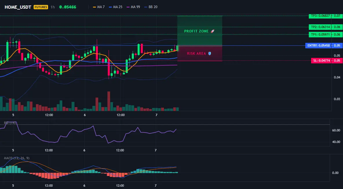Screen dimensions: 343x189
Task: Click the MACD (12, 26, 9) indicator label
Action: pos(17,158)
